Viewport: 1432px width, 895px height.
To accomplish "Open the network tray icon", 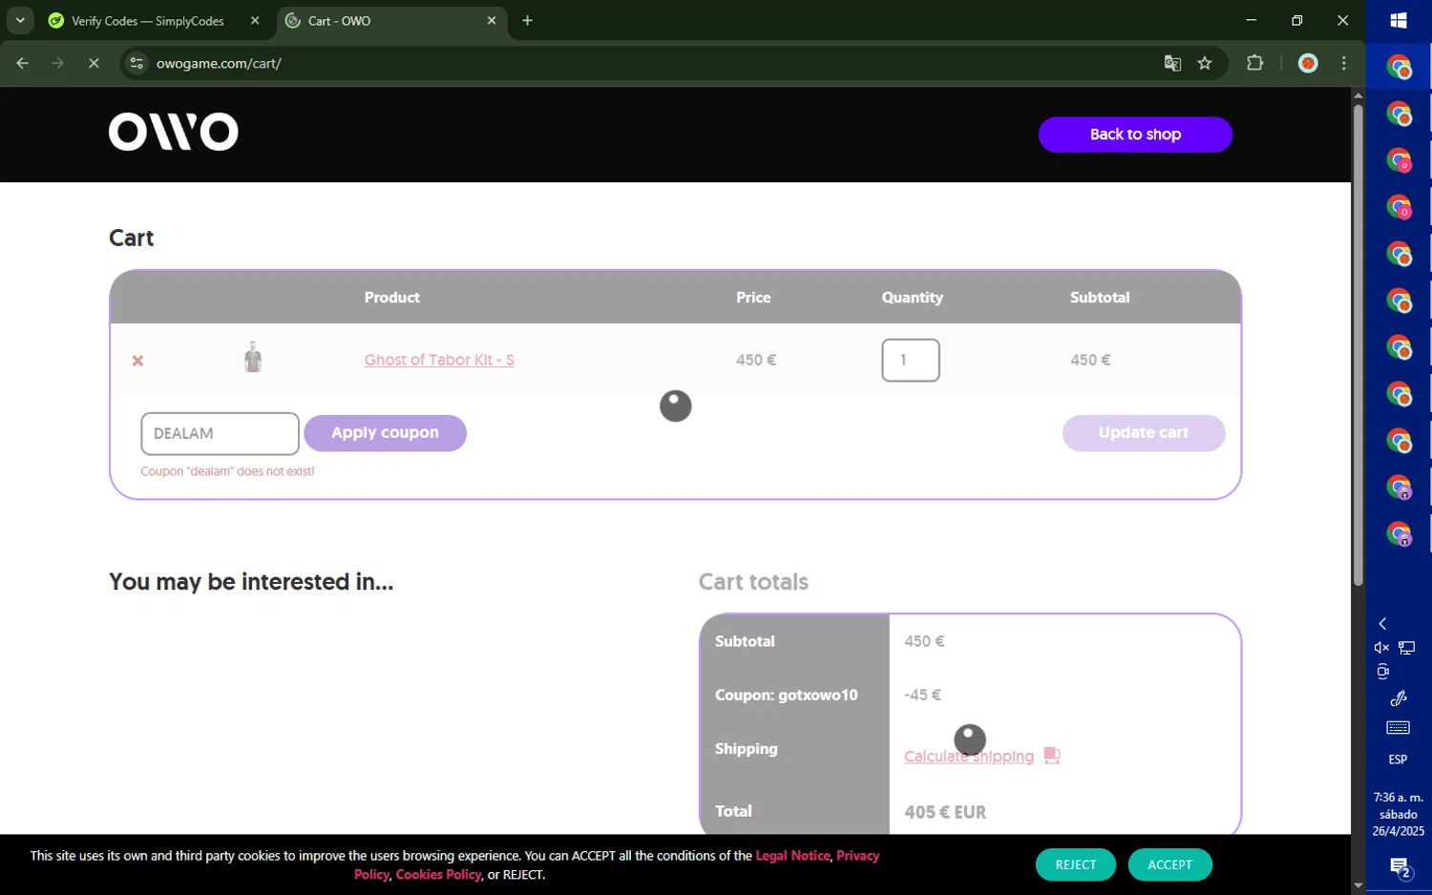I will click(1407, 648).
